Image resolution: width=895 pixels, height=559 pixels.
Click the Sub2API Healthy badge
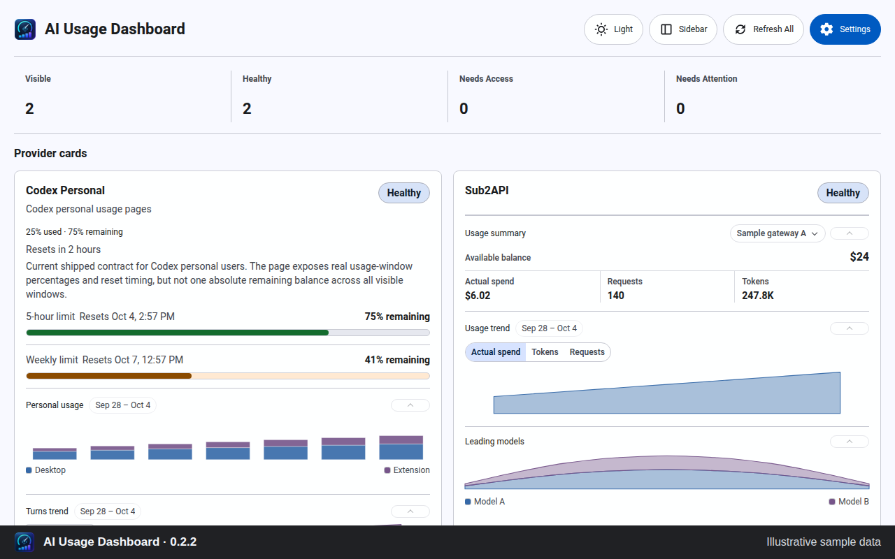pyautogui.click(x=843, y=193)
